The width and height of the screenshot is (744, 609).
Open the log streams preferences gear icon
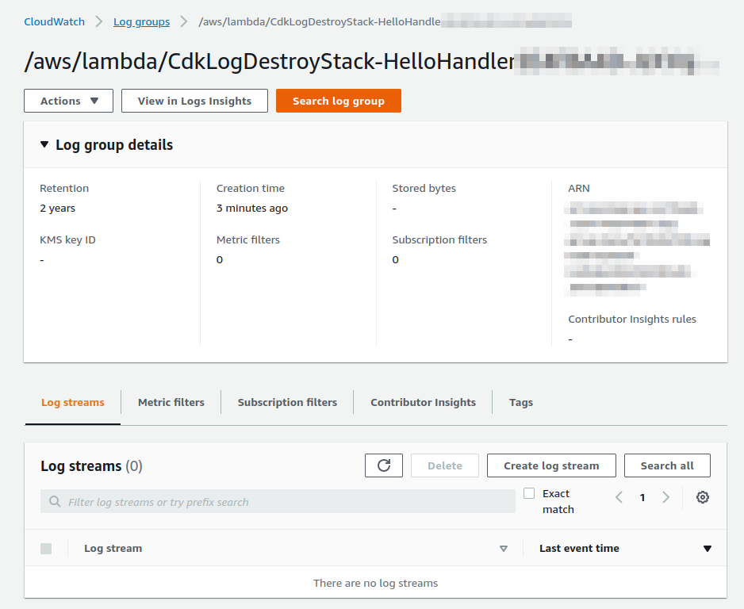[x=702, y=497]
